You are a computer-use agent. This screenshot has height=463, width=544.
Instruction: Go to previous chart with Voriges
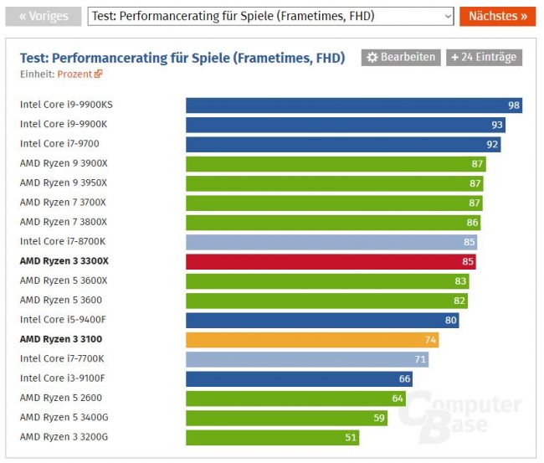(44, 16)
